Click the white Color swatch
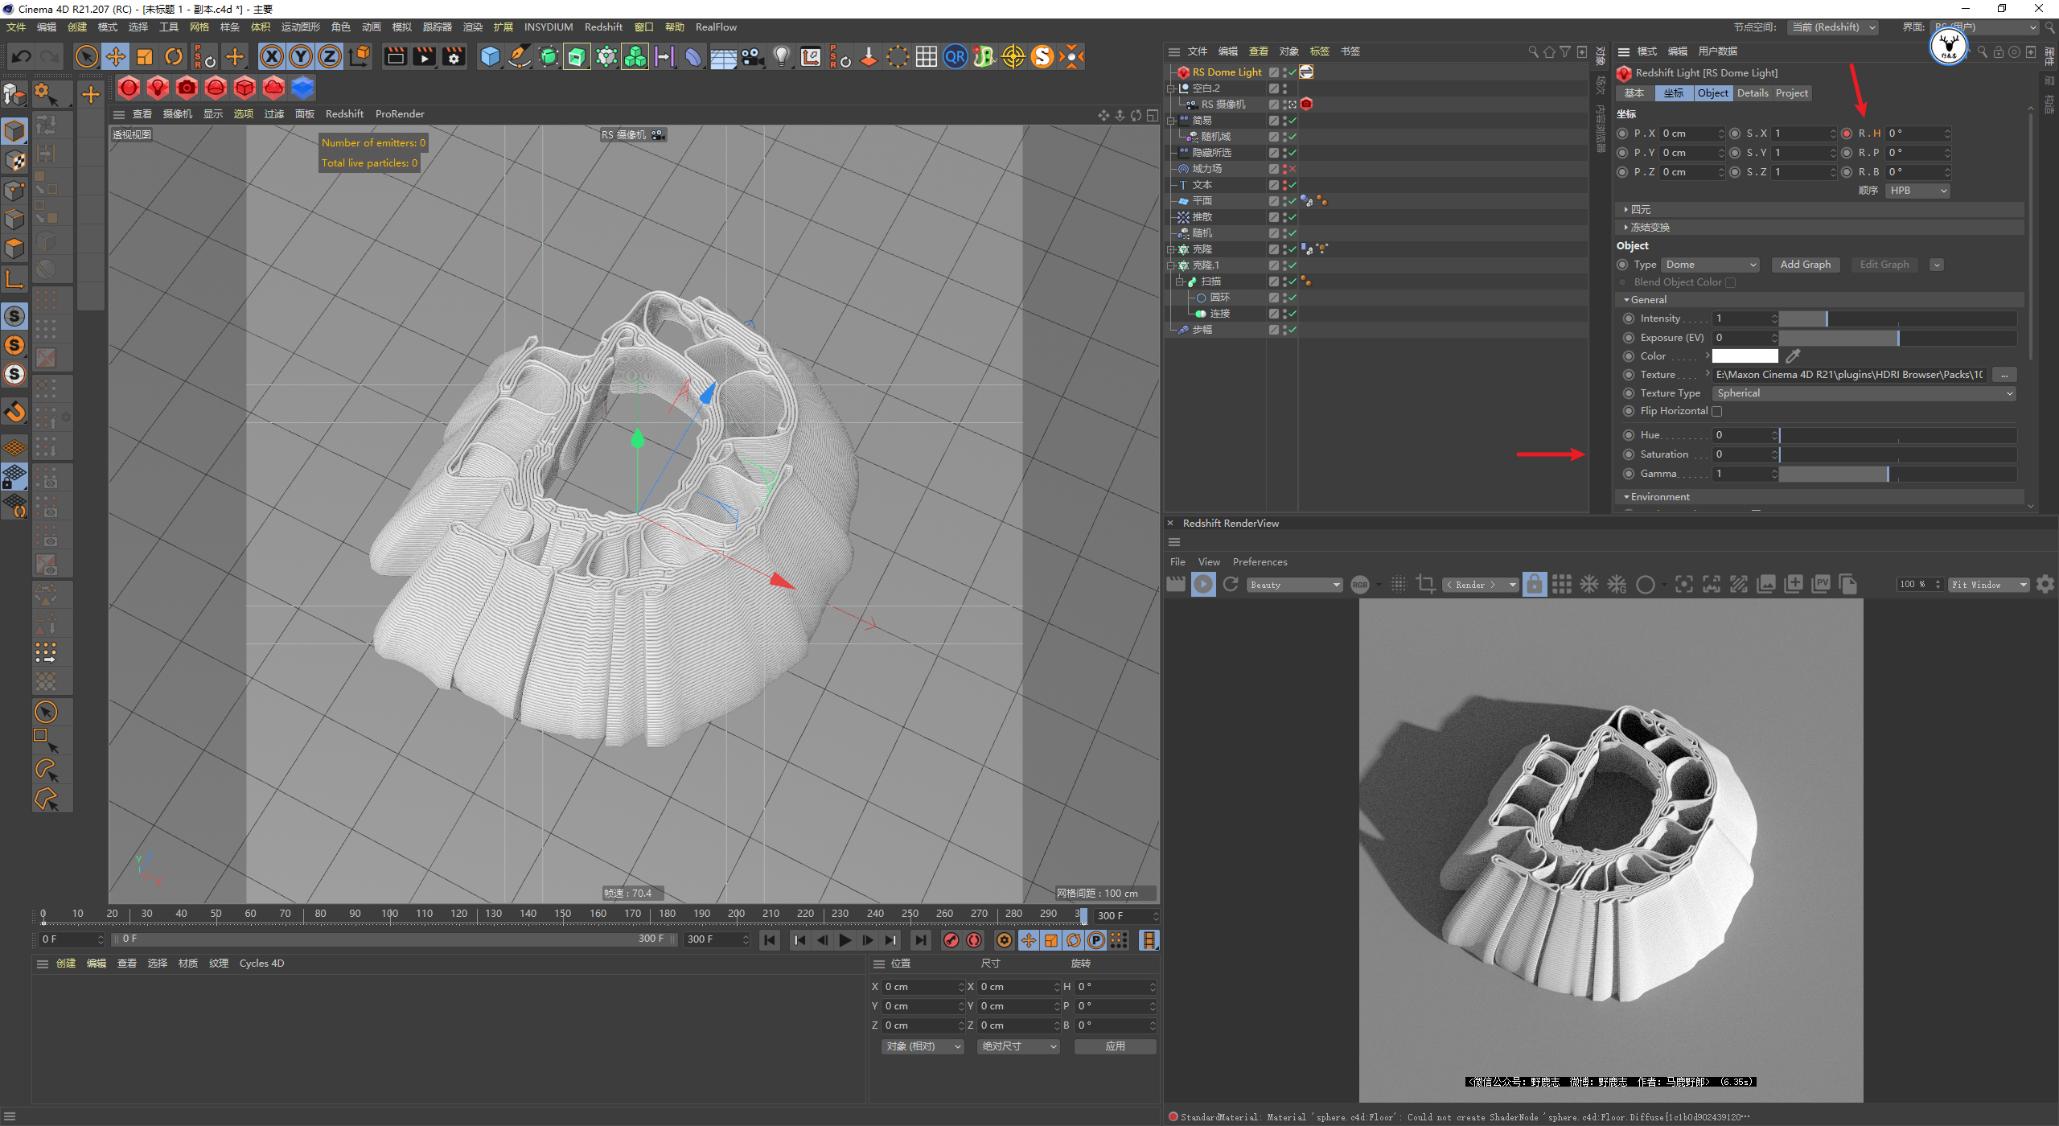 [x=1745, y=356]
